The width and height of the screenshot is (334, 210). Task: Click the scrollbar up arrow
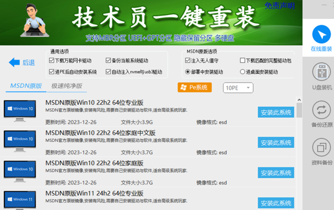pos(299,100)
